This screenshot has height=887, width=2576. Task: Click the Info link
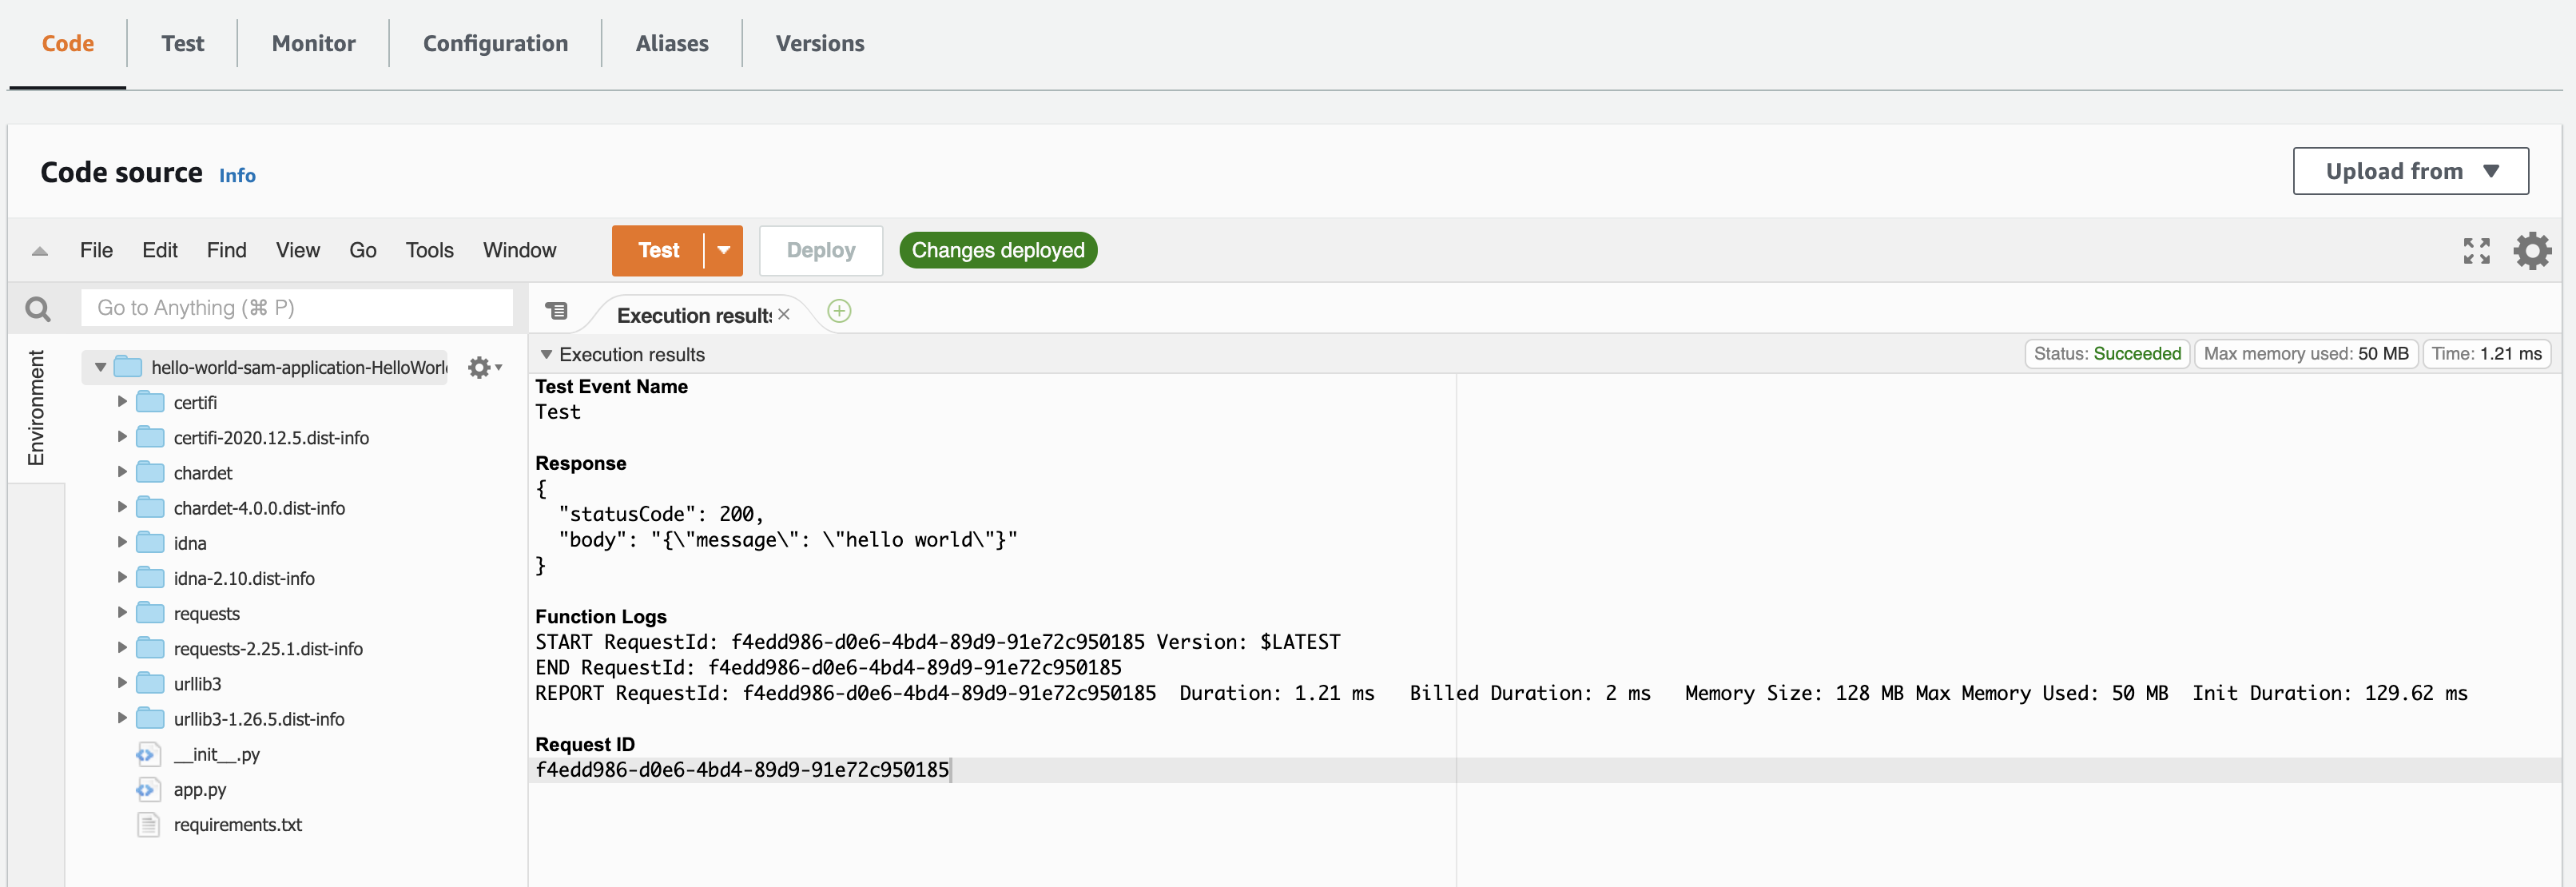point(237,176)
